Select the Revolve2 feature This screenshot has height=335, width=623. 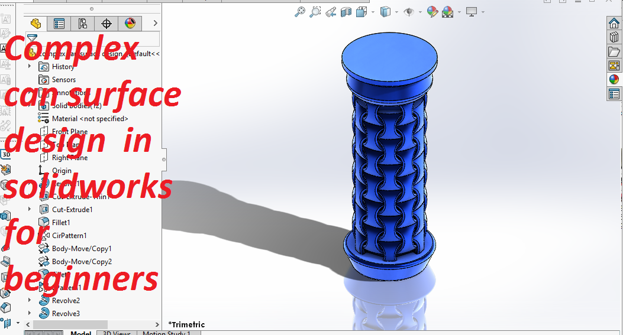pos(66,301)
